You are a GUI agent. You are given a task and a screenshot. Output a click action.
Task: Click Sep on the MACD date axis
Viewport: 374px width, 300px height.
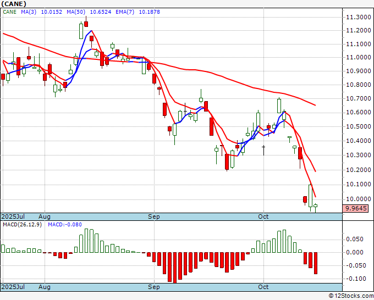point(154,287)
